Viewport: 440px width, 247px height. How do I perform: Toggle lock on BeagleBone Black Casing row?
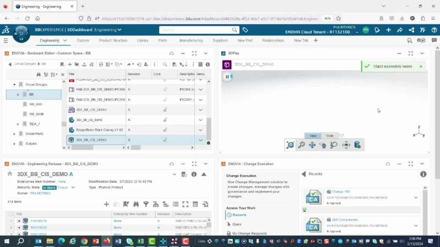(165, 129)
